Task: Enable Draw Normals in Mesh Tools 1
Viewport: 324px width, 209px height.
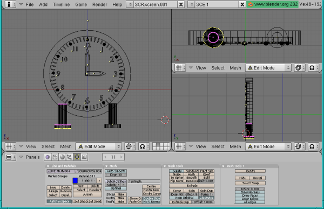Action: pyautogui.click(x=250, y=192)
